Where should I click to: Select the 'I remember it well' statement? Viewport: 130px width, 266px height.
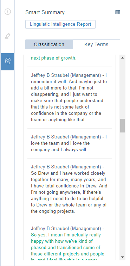[x=70, y=97]
